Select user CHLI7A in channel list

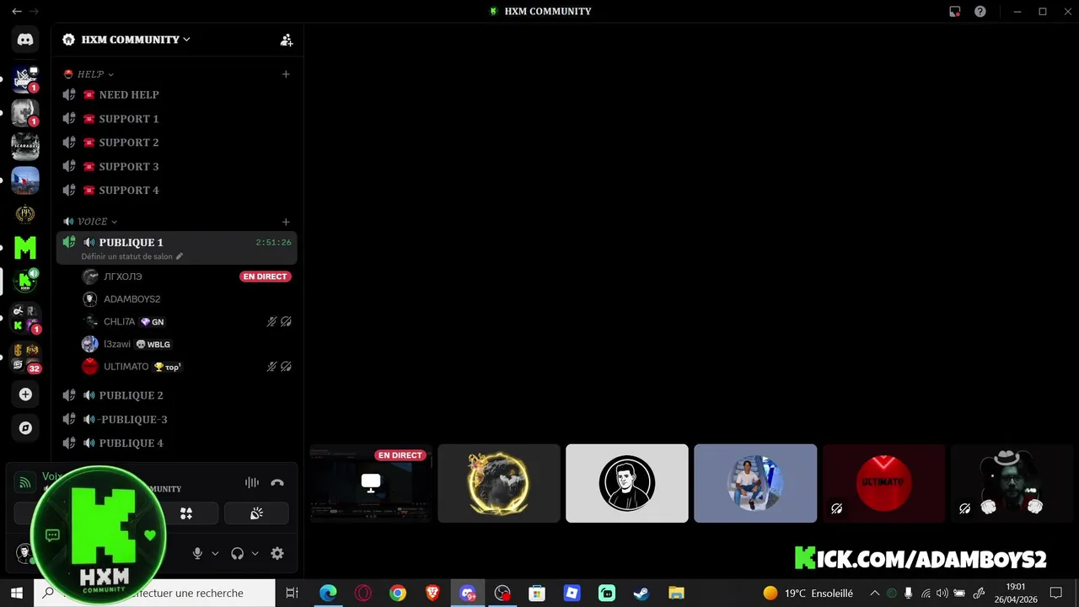click(x=119, y=322)
